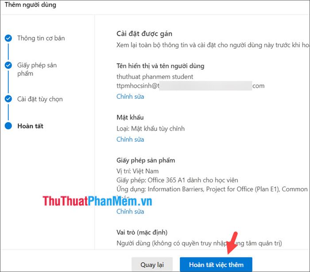The image size is (310, 272).
Task: Click Giấy phép: Office 365 A1 text
Action: click(x=177, y=180)
